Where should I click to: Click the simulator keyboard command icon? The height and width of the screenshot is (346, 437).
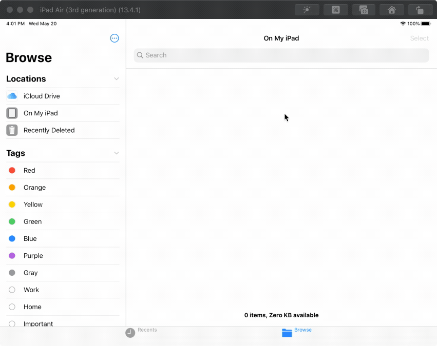pos(335,10)
